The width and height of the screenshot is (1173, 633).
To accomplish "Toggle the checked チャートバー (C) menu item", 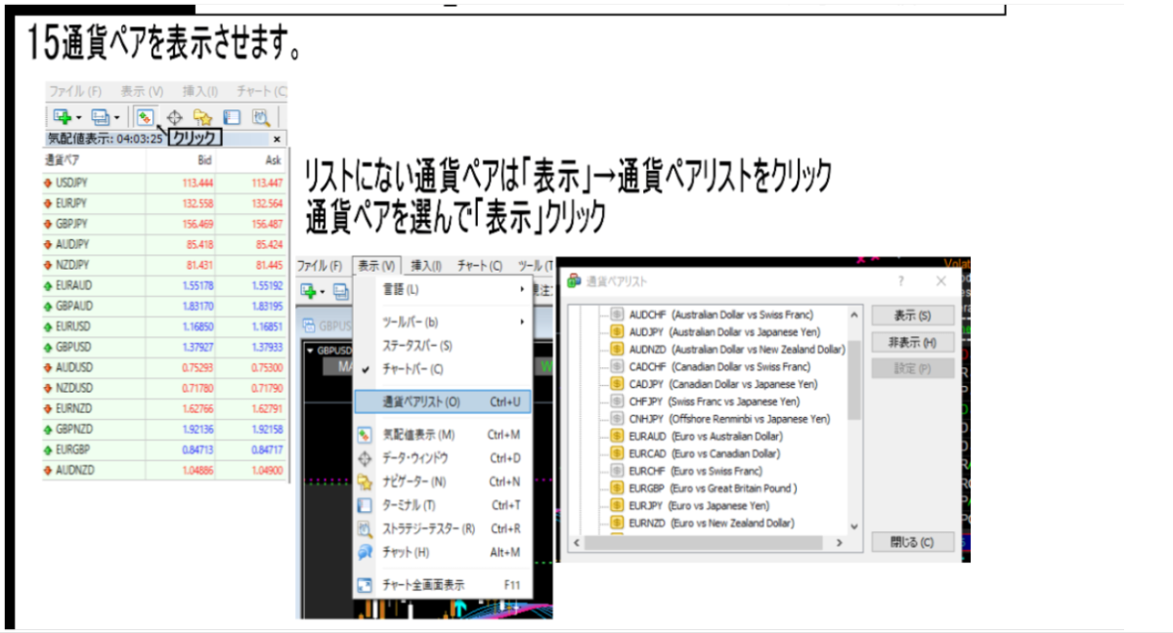I will (411, 369).
